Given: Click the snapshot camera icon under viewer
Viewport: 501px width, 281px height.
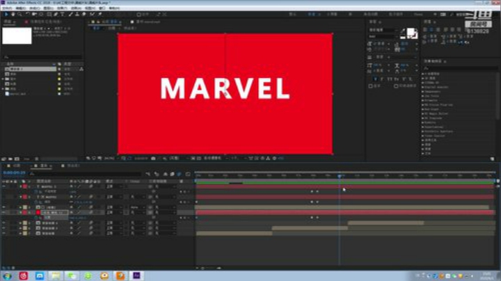Looking at the screenshot, I should click(153, 159).
